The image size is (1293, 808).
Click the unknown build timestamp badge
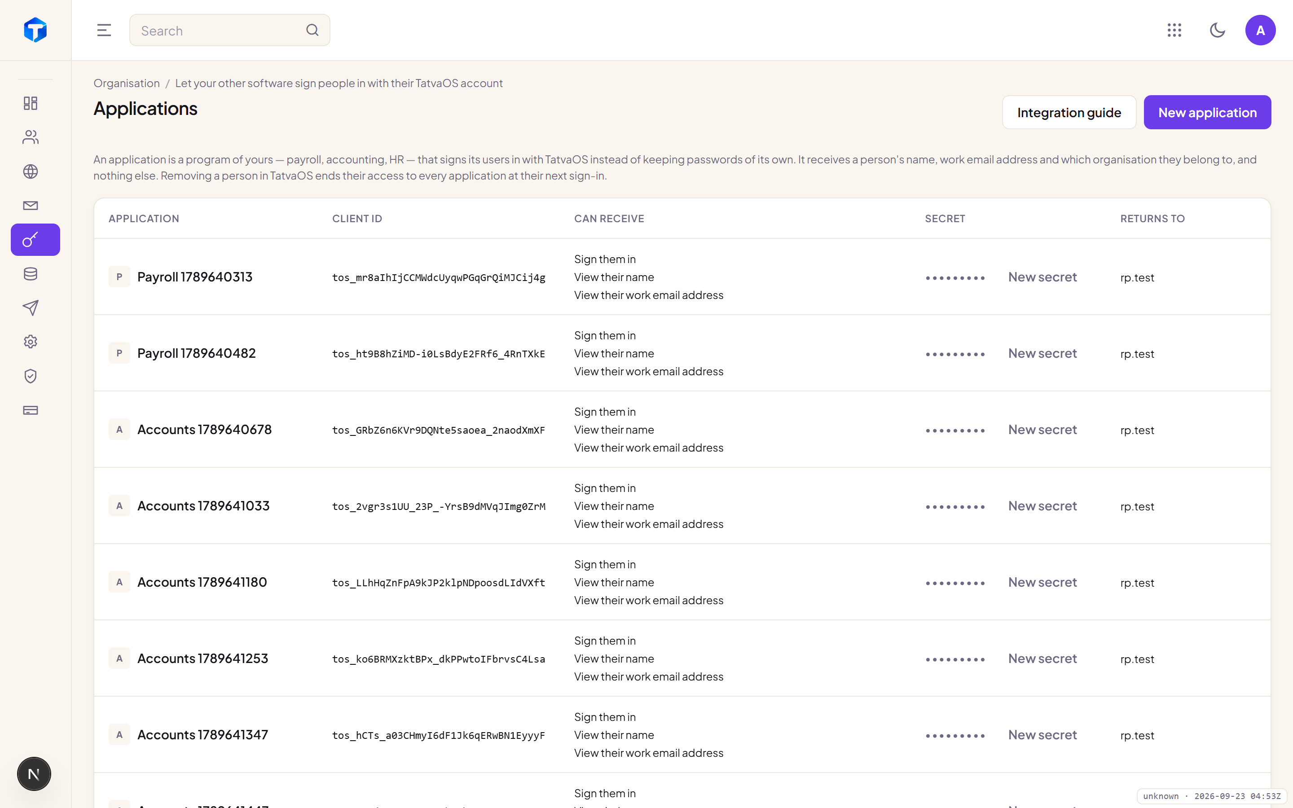[1211, 796]
